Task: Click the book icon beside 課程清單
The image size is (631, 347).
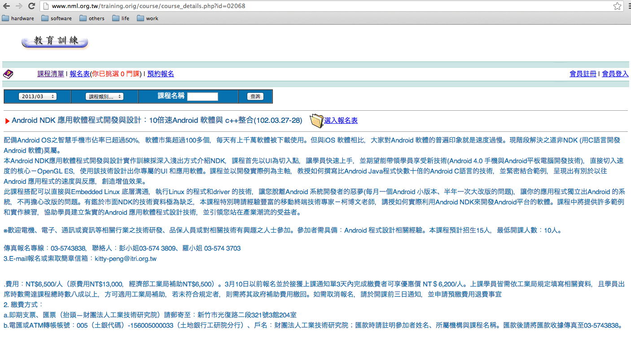Action: (8, 74)
